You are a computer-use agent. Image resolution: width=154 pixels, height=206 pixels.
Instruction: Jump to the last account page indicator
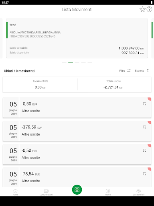click(x=90, y=62)
